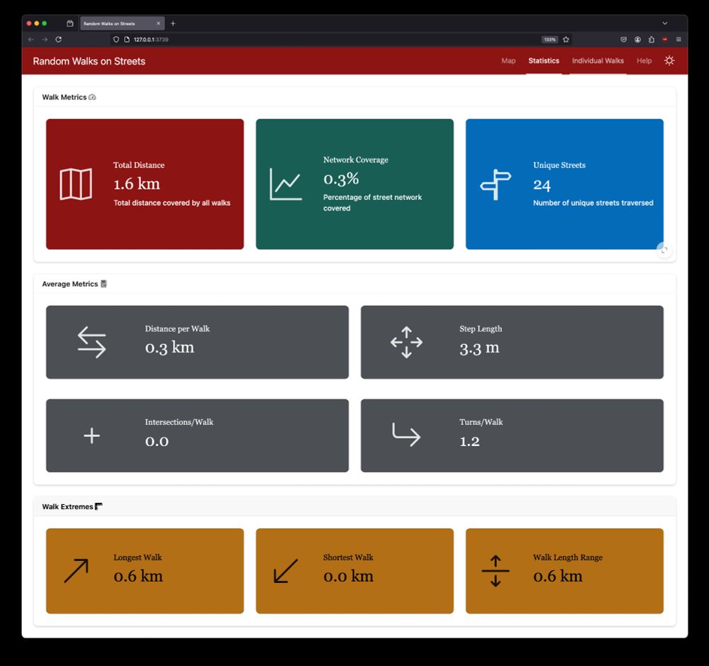The image size is (709, 666).
Task: Open new browser tab with plus button
Action: pos(173,23)
